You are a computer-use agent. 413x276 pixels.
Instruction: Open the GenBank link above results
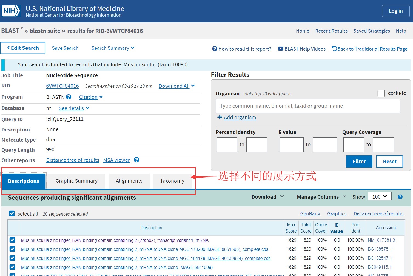310,213
